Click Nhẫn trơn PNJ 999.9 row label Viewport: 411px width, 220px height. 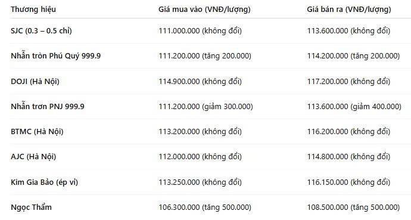pyautogui.click(x=48, y=107)
